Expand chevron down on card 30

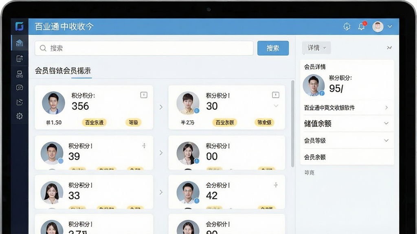point(276,106)
